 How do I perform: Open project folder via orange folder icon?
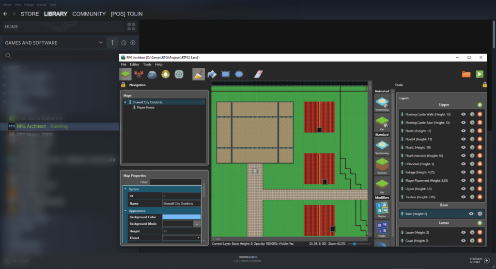466,74
